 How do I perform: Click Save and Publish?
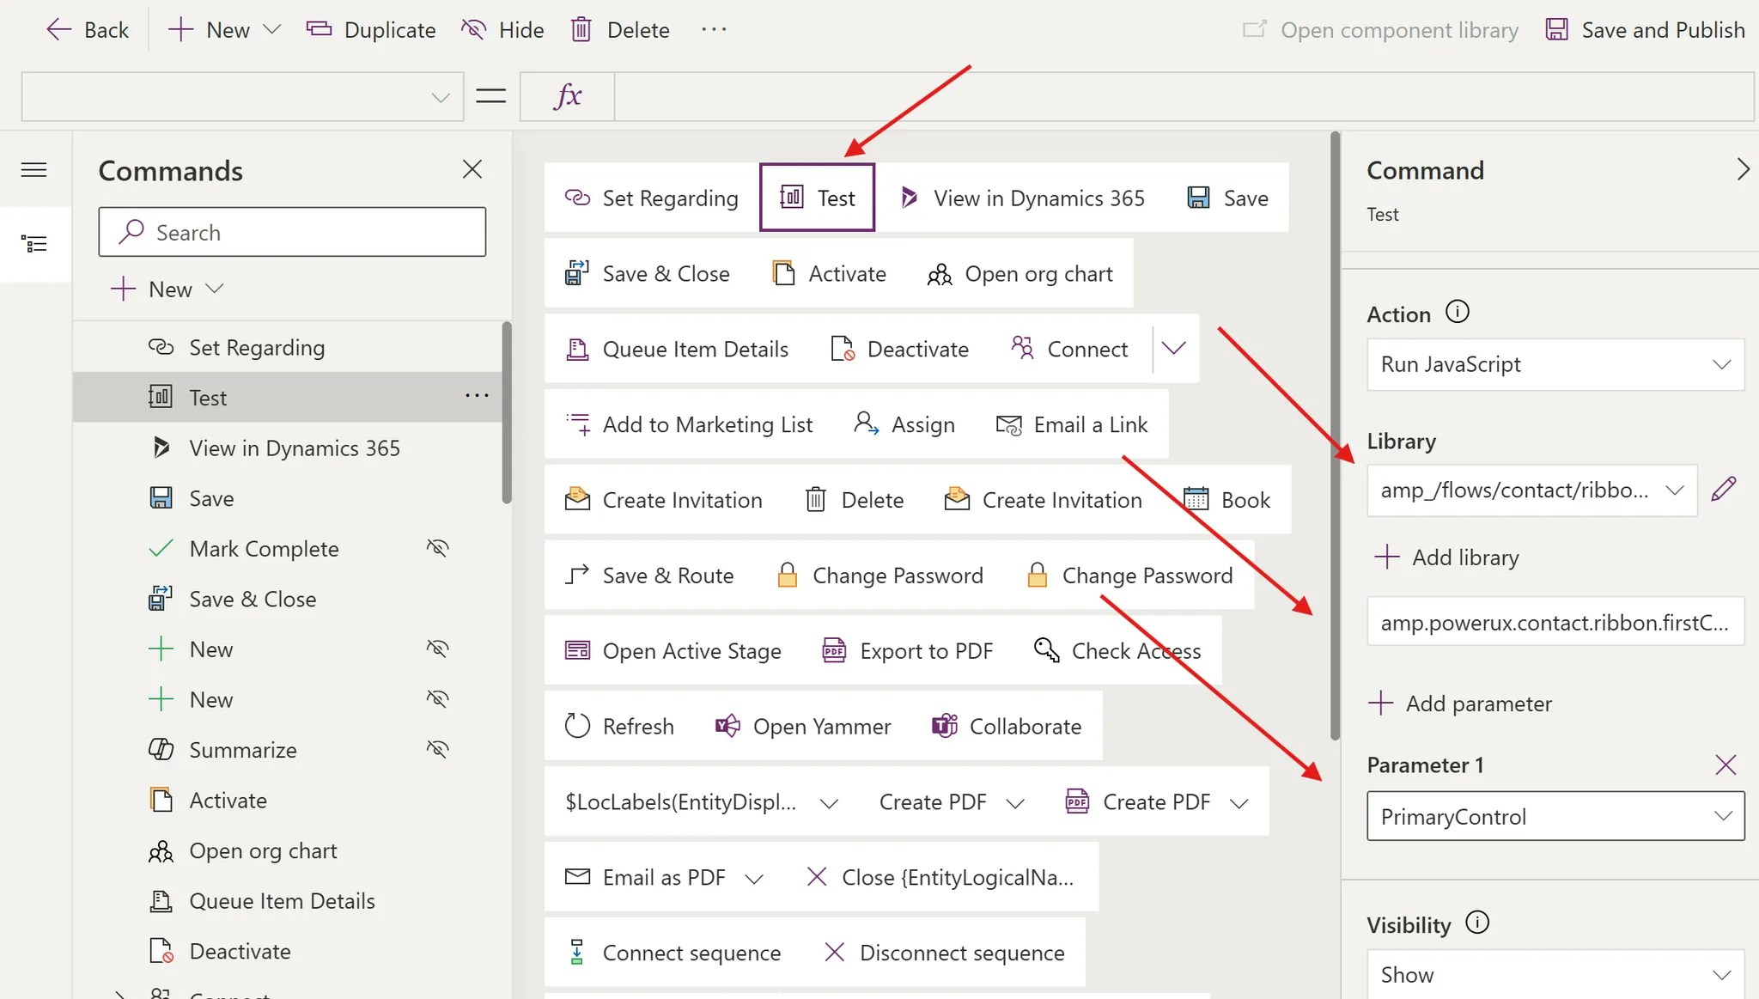(x=1645, y=30)
